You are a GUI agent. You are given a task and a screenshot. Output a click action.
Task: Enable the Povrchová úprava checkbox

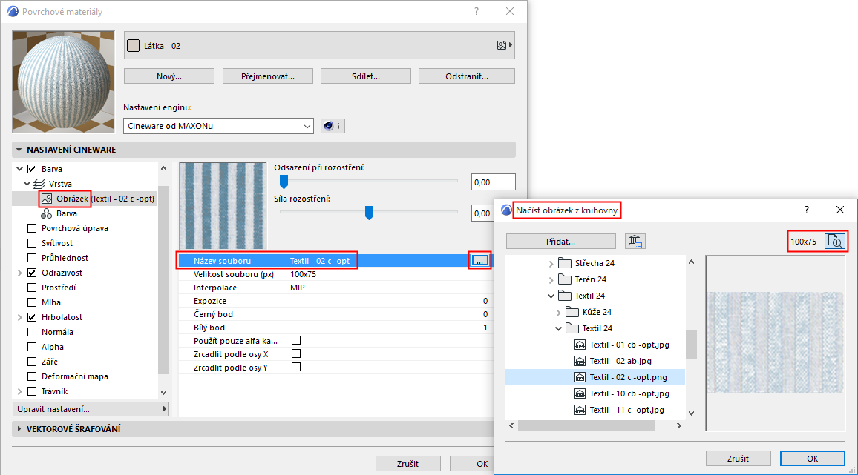[32, 228]
